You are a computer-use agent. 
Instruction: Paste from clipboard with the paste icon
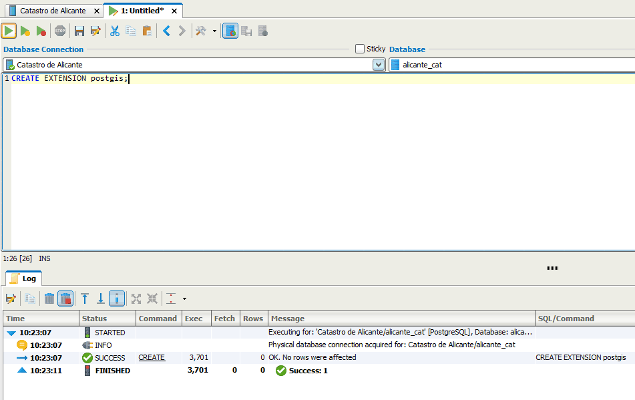coord(147,31)
